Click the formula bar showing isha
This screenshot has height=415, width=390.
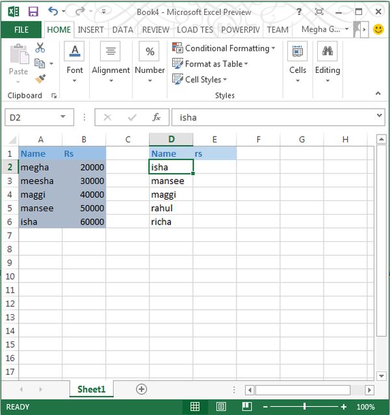point(272,117)
